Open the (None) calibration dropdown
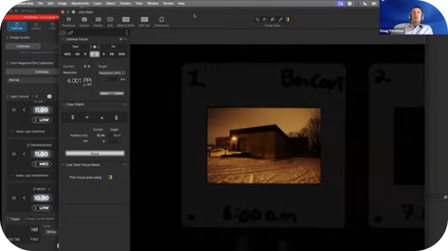Screen dimensions: 448x251 [x=33, y=80]
